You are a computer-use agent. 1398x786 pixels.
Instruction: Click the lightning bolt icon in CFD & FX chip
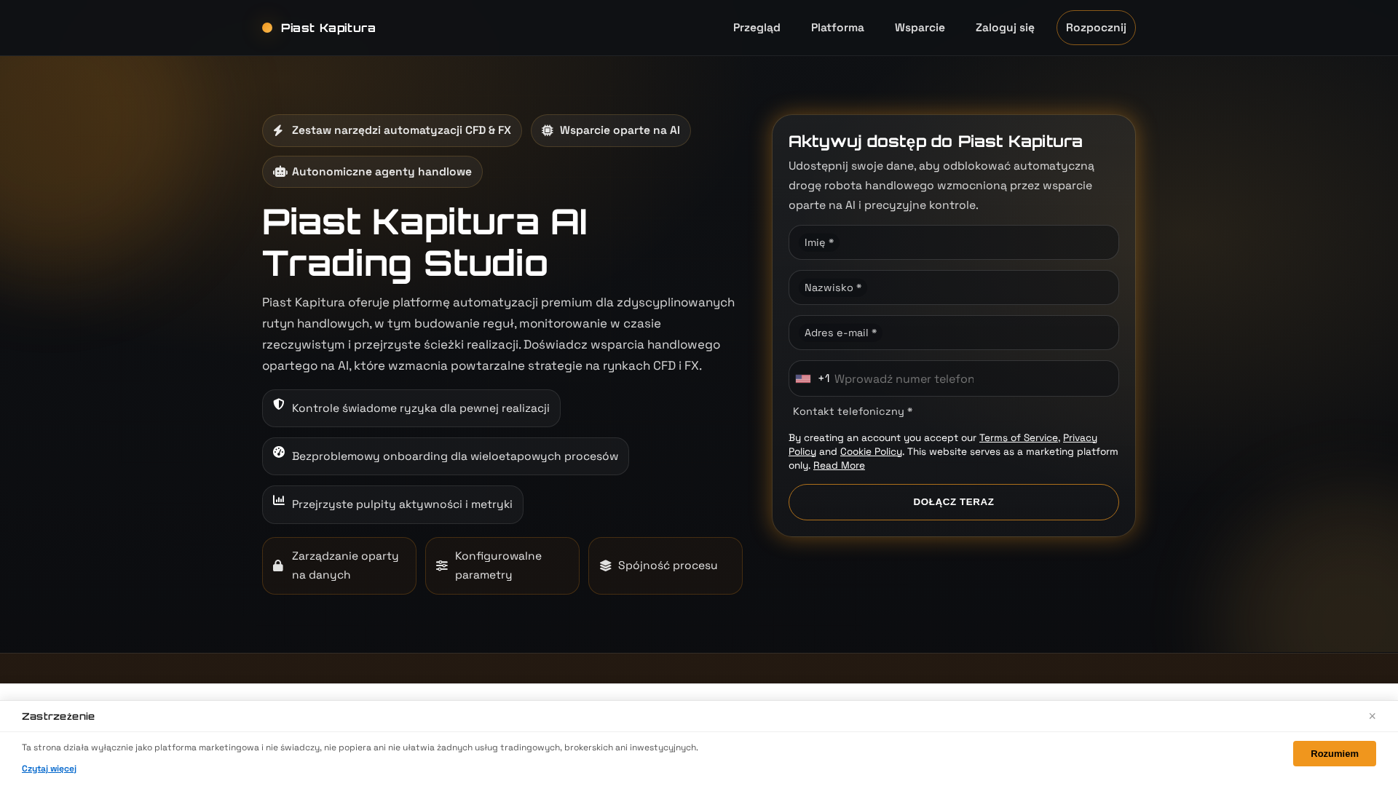tap(278, 130)
